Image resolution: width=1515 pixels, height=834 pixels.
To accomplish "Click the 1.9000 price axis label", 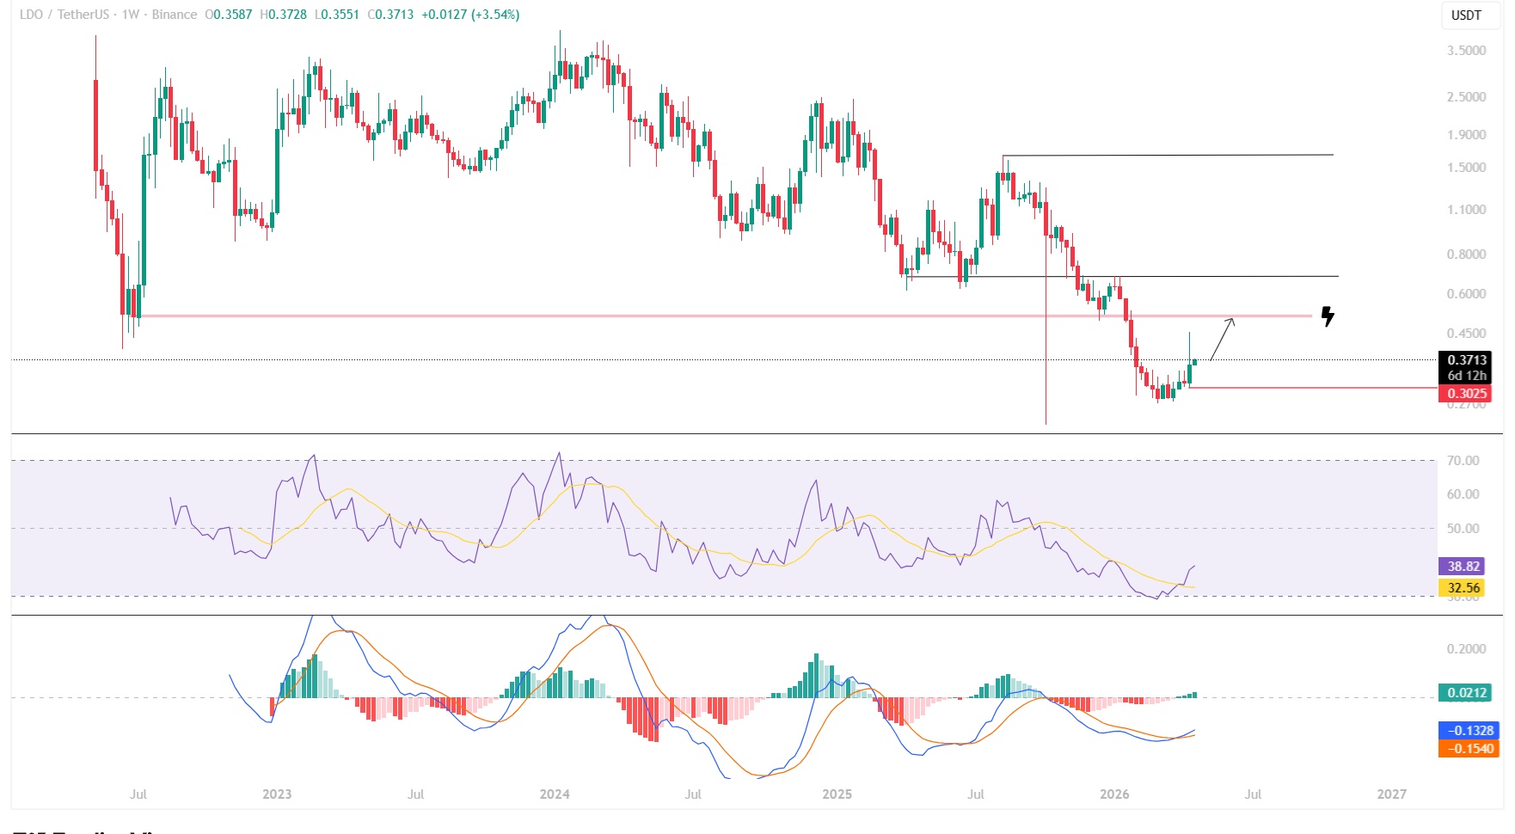I will 1466,135.
